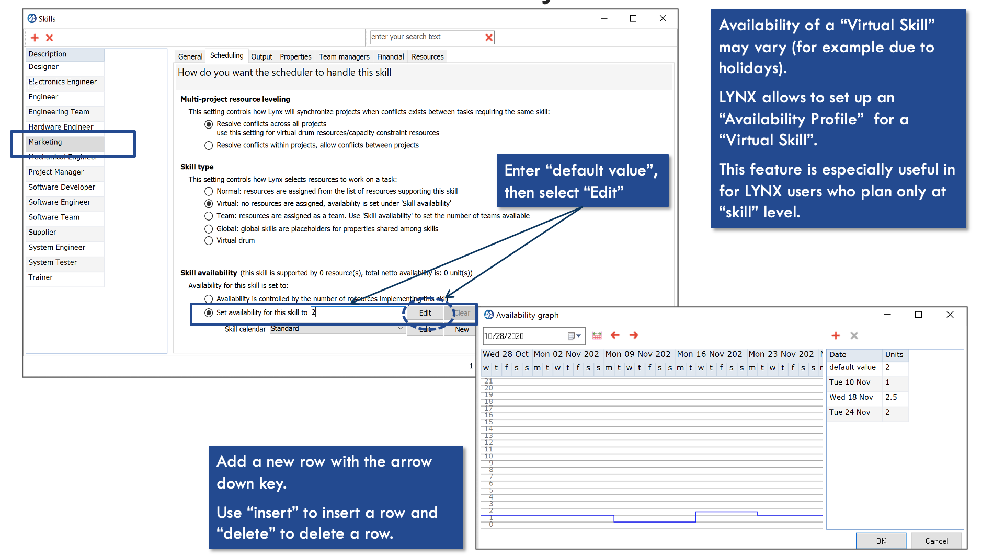Select Trainer in the skills list

click(x=65, y=278)
